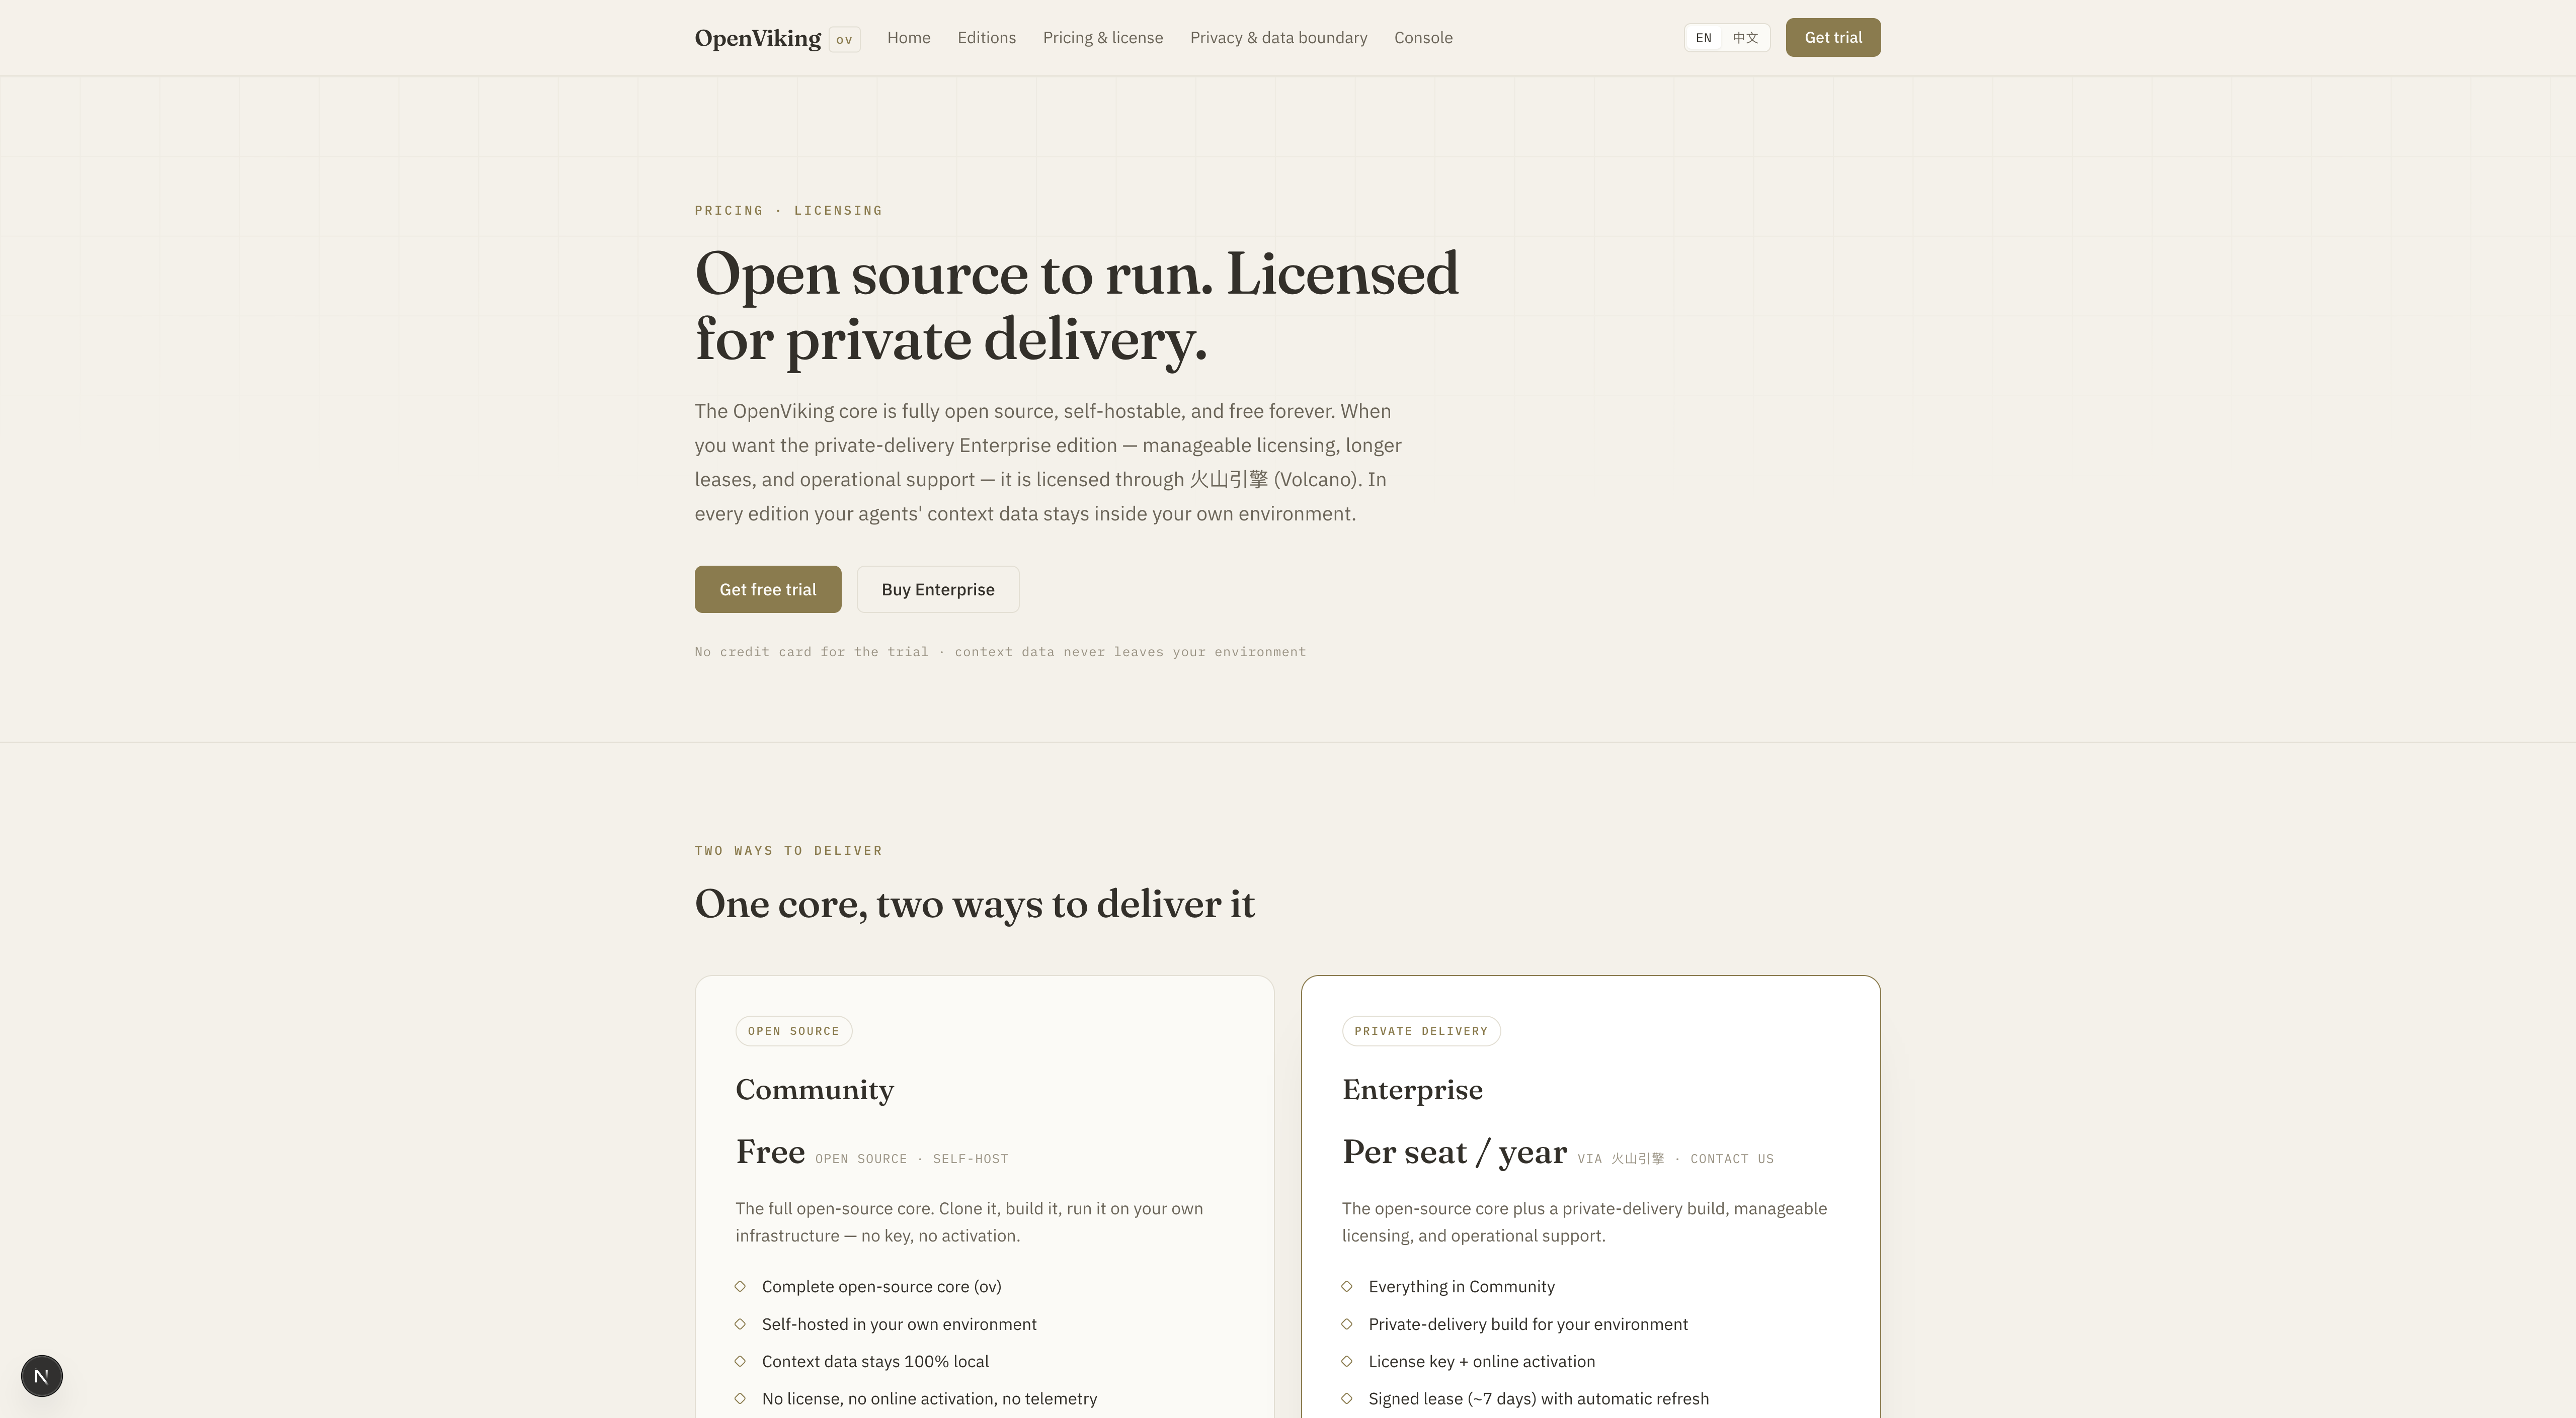Click the OpenViking logo text
Viewport: 2576px width, 1418px height.
coord(758,38)
